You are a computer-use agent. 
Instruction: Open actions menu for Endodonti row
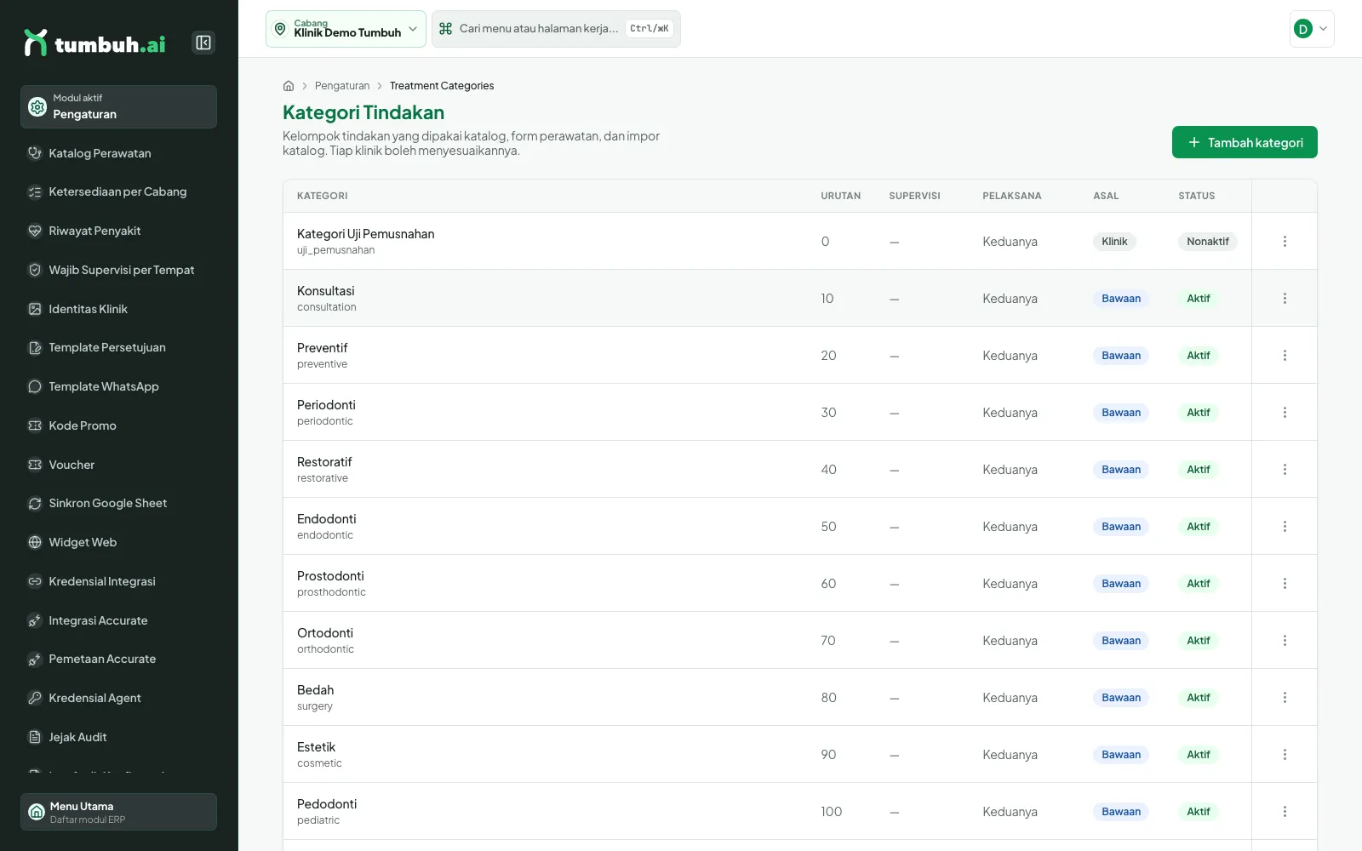click(x=1285, y=527)
